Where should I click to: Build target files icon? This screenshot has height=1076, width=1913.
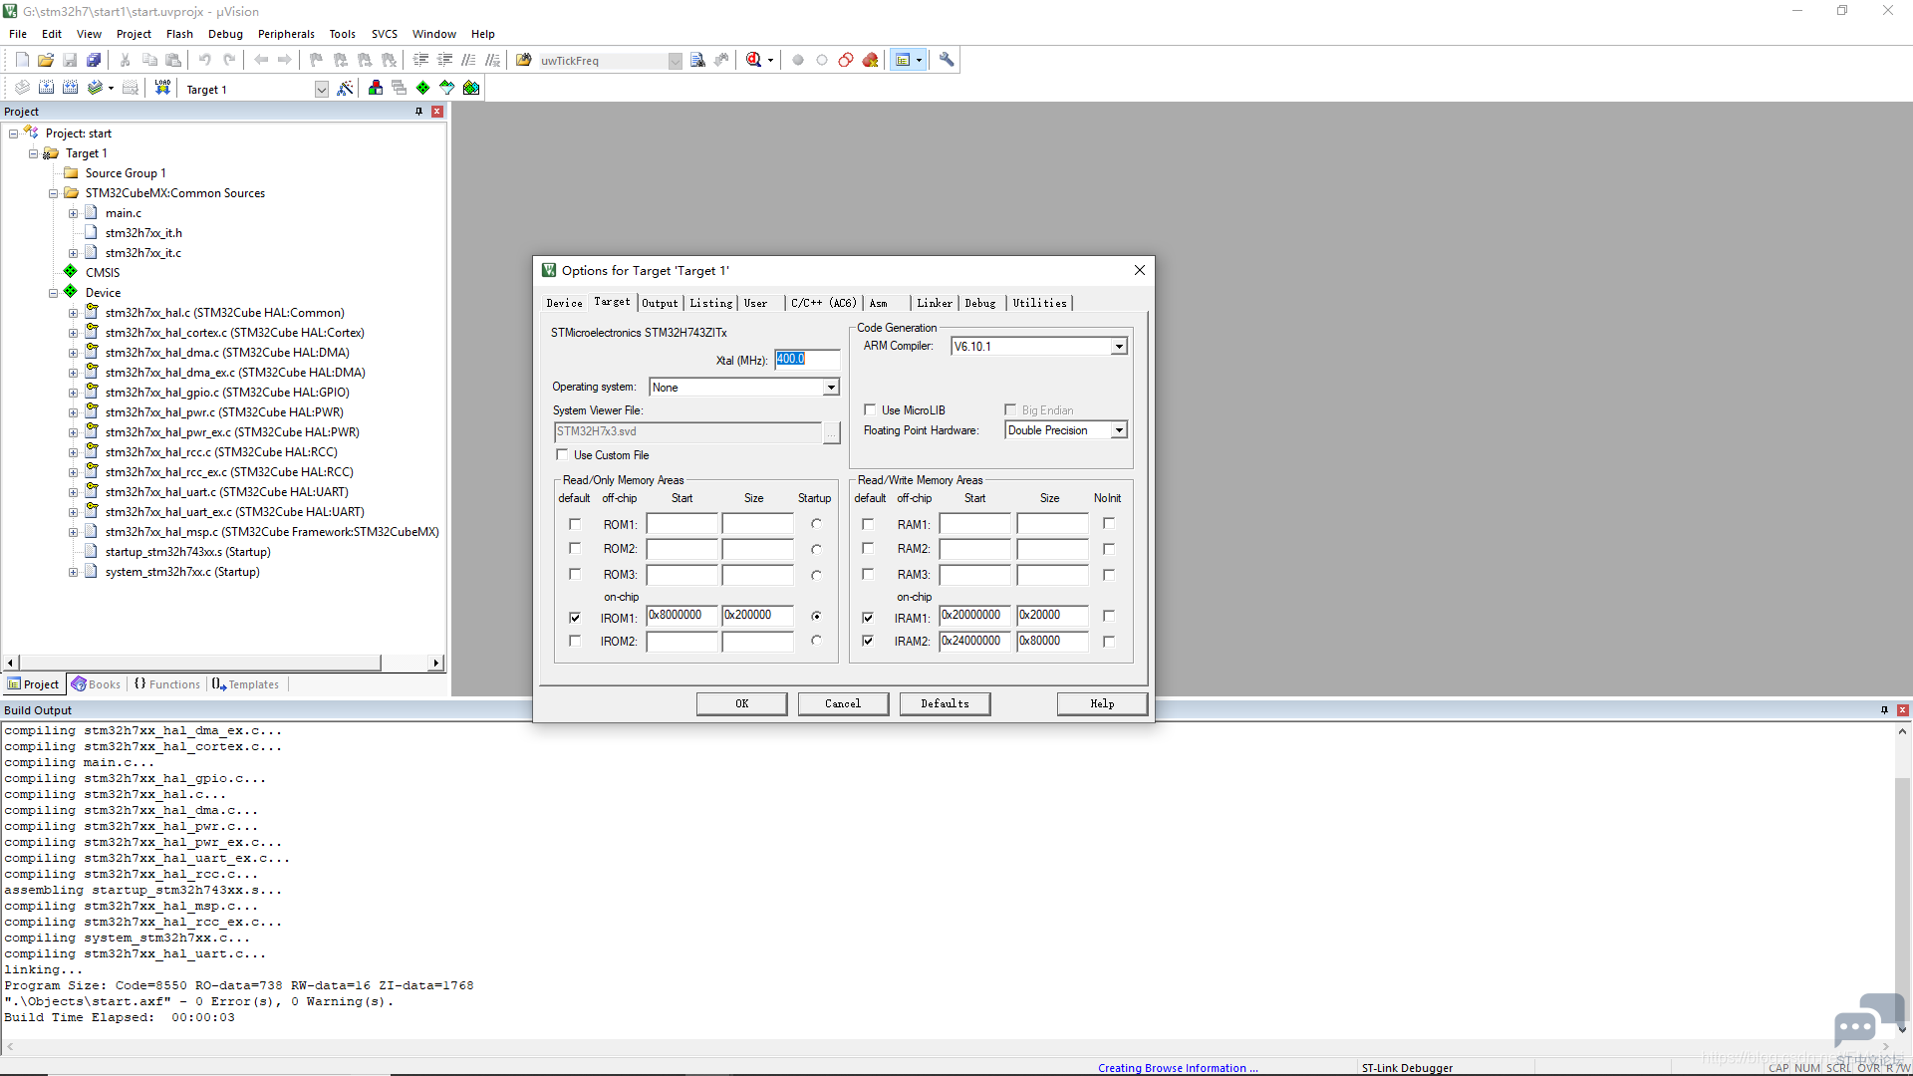coord(46,88)
